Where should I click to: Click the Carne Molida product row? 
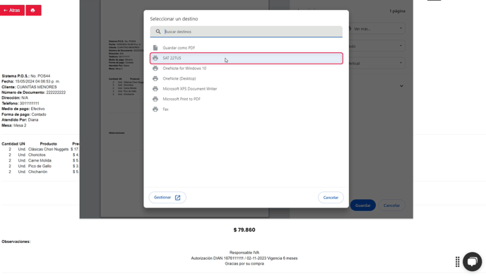[40, 160]
